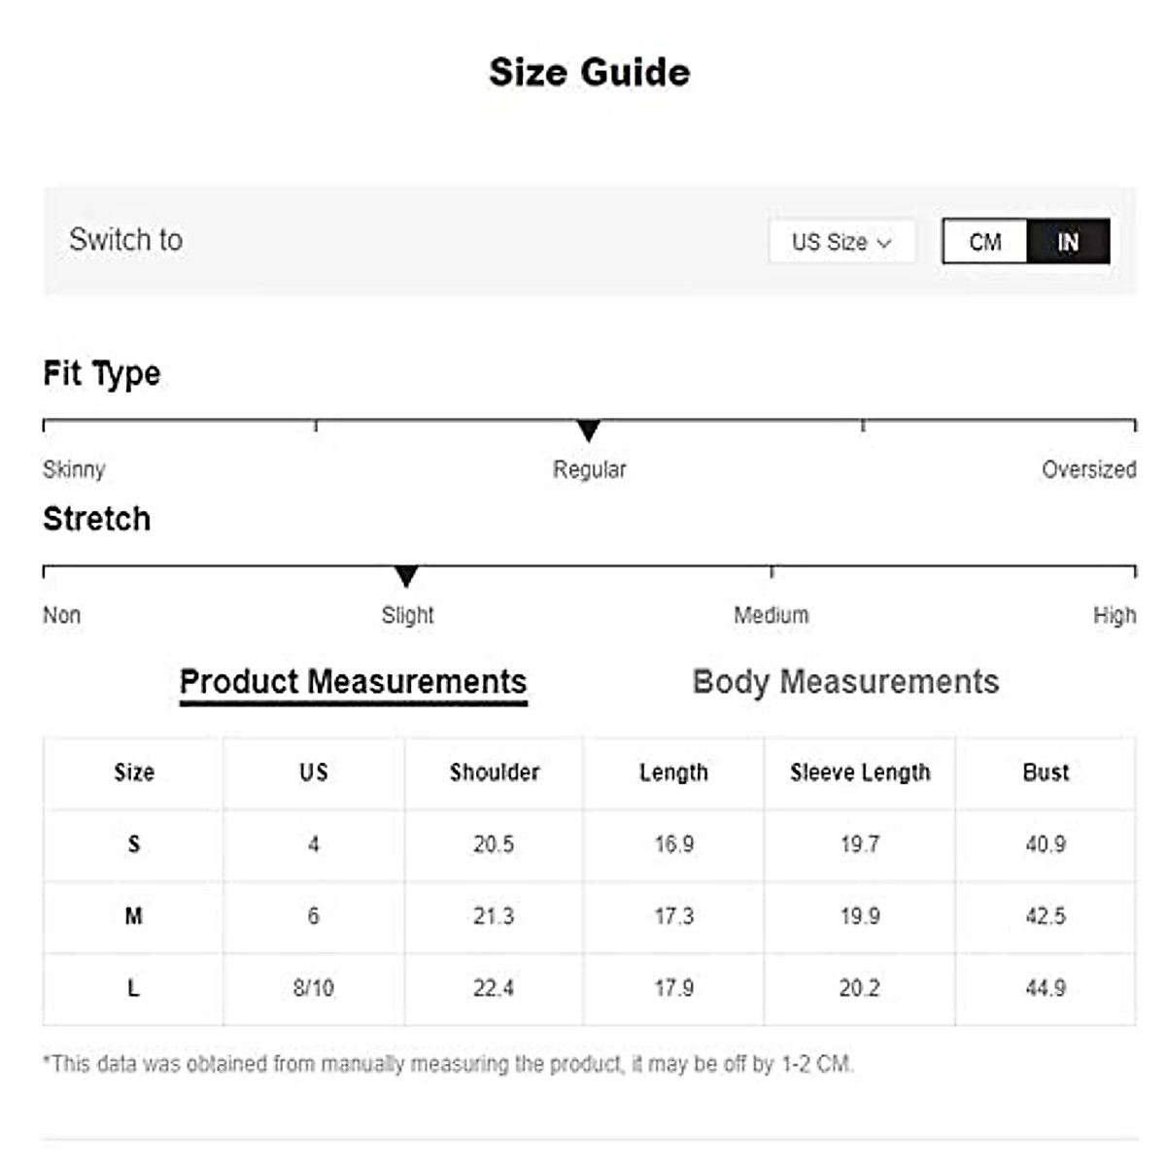The height and width of the screenshot is (1166, 1166).
Task: Open the US Size dropdown
Action: point(840,242)
